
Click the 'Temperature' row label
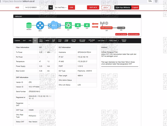20,61
